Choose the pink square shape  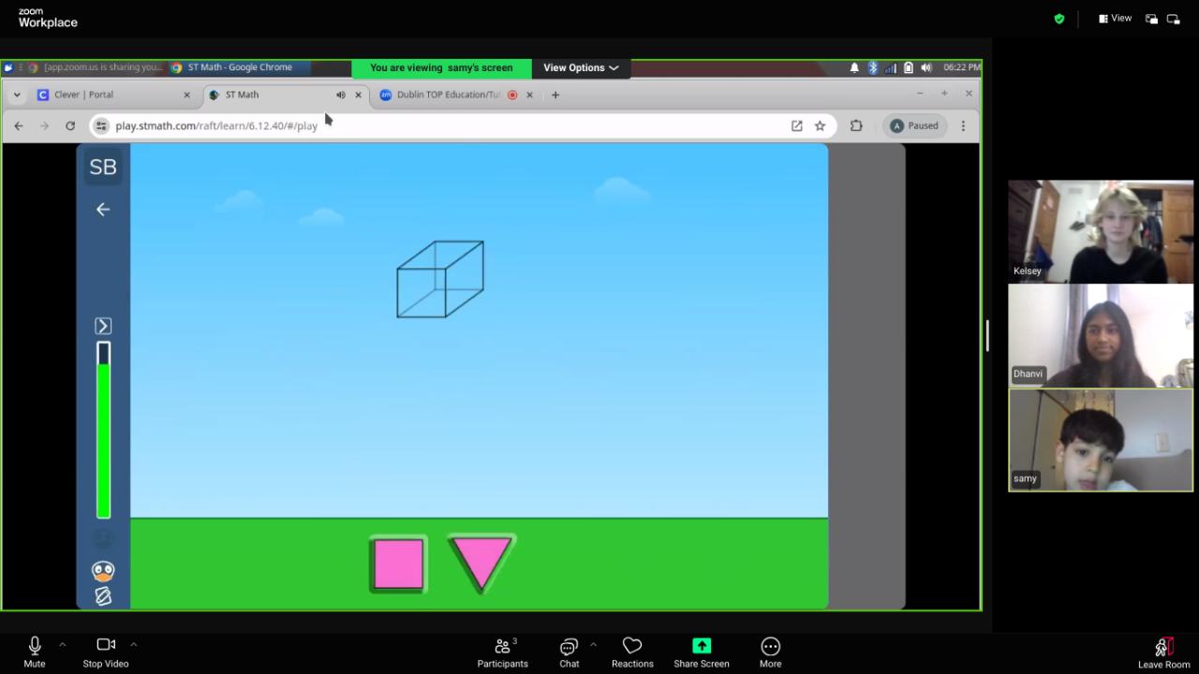(399, 564)
